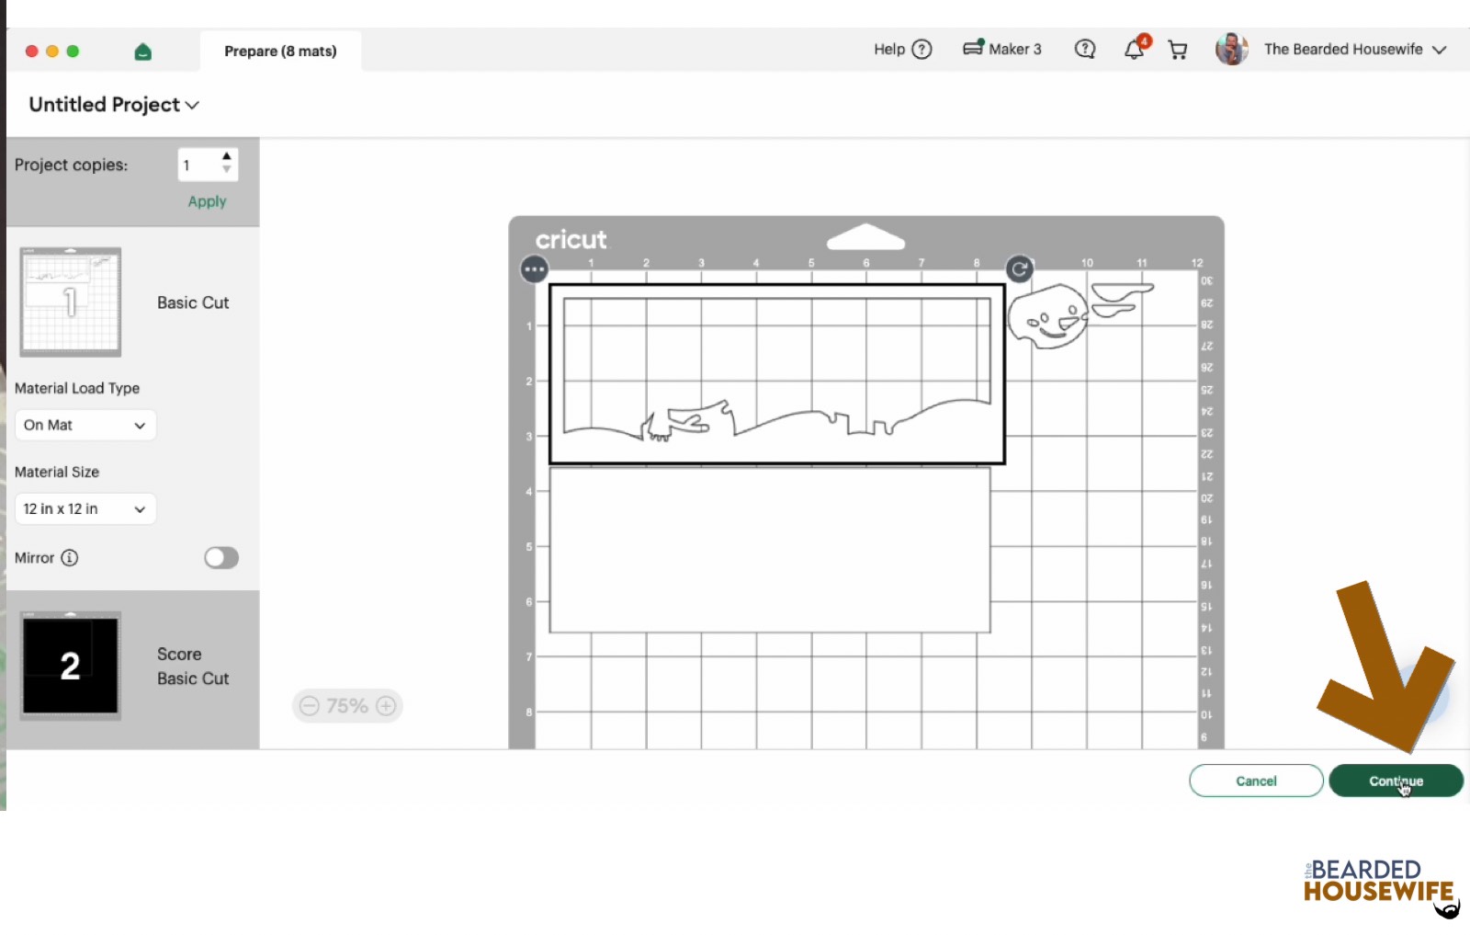Show Mirror info tooltip icon
Image resolution: width=1470 pixels, height=935 pixels.
[x=70, y=557]
